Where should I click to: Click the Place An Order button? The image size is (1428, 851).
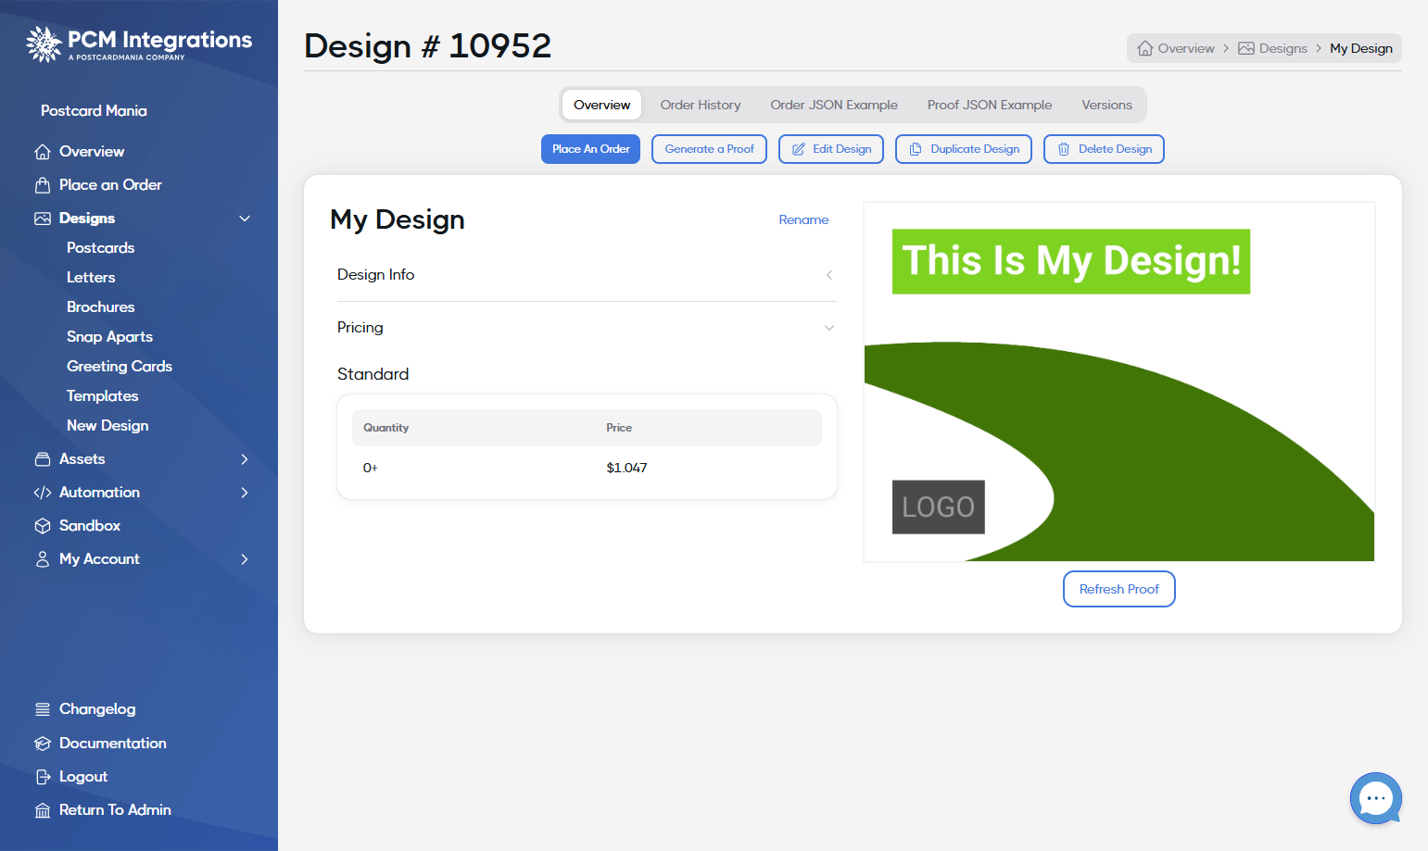tap(590, 149)
